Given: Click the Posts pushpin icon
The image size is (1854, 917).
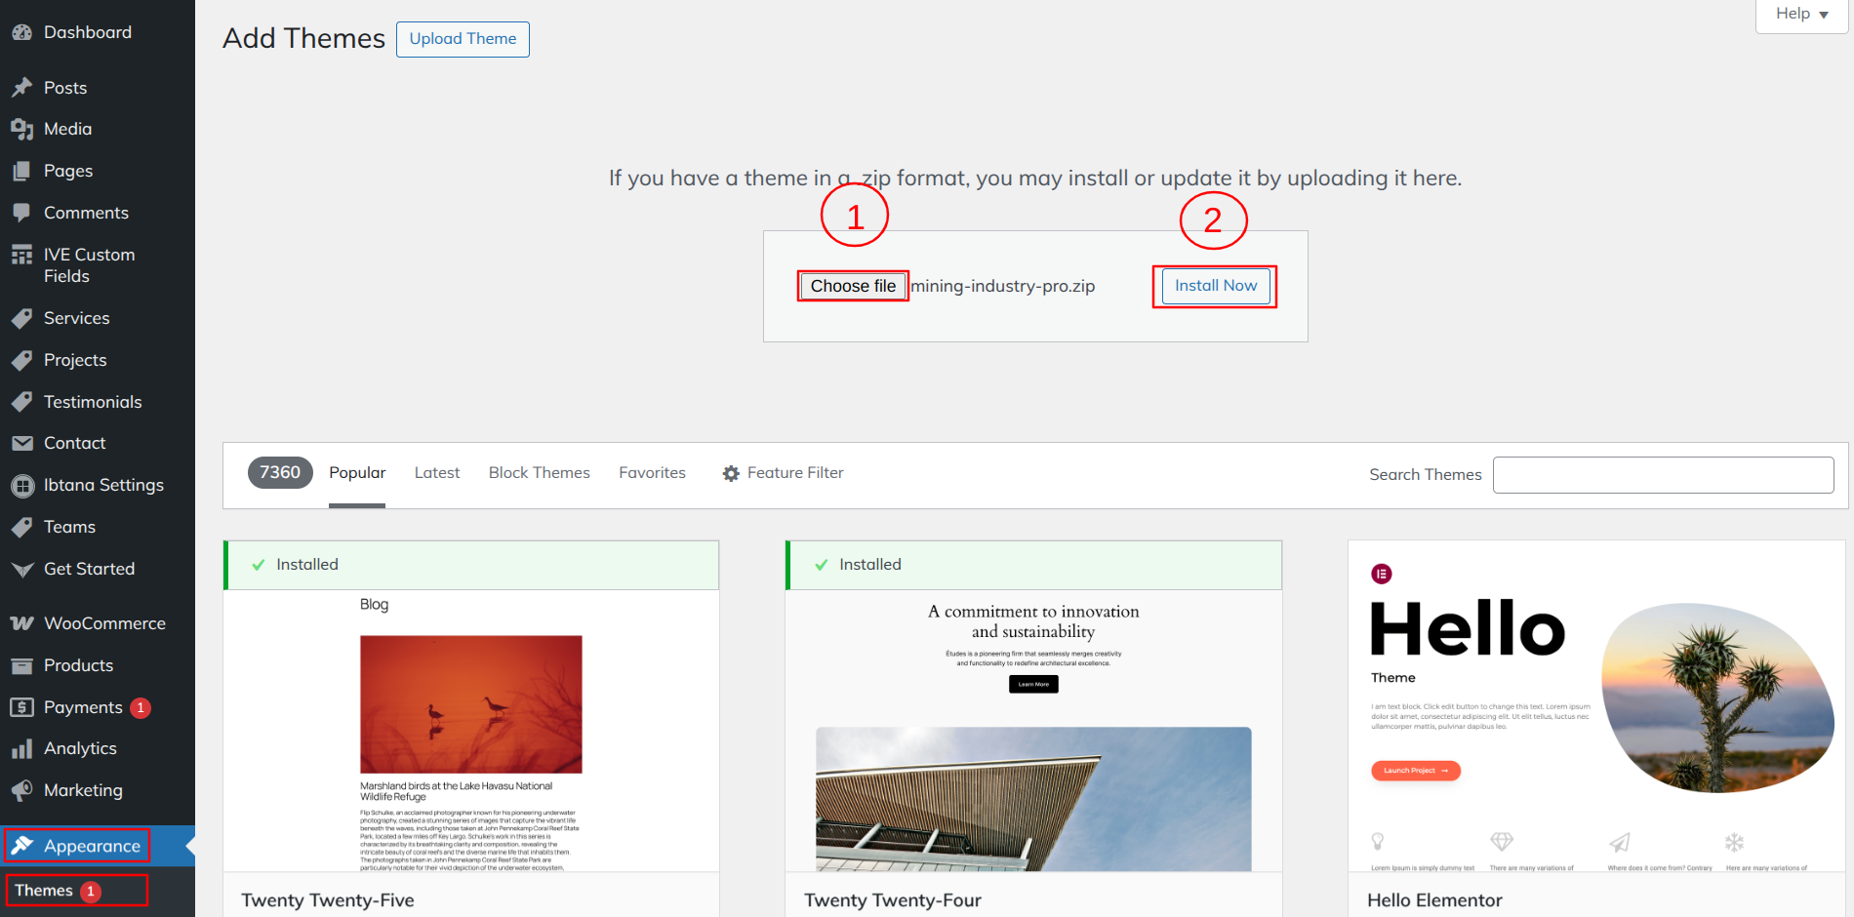Looking at the screenshot, I should (x=21, y=88).
